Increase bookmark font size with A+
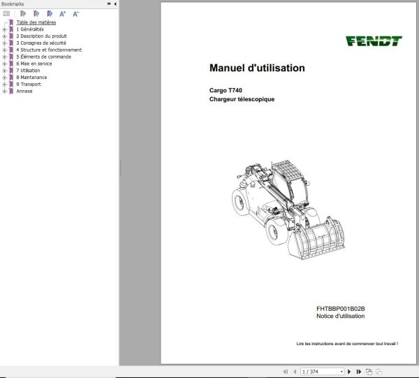 [x=63, y=14]
